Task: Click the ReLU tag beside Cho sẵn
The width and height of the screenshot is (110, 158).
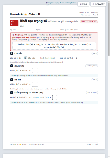Action: point(95,53)
